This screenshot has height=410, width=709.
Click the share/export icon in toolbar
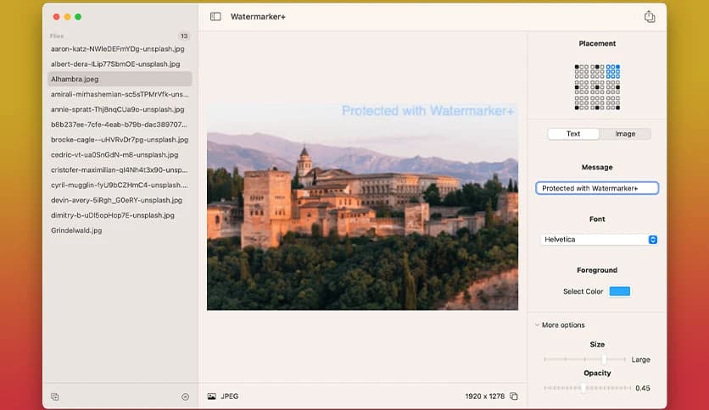(x=650, y=17)
